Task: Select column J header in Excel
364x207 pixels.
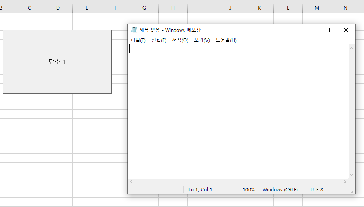Action: pos(231,8)
